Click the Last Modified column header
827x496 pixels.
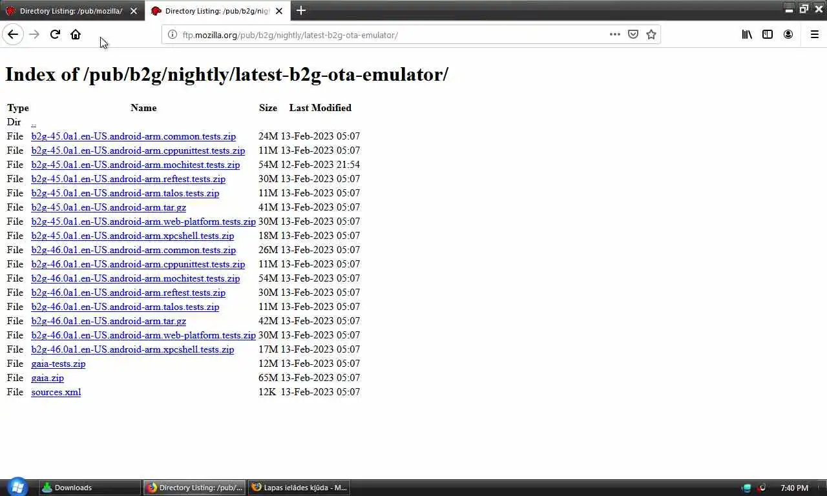point(320,108)
